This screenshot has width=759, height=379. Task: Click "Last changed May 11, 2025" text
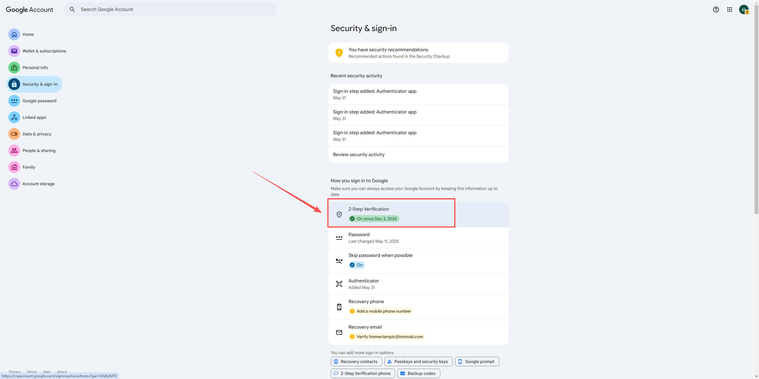pyautogui.click(x=374, y=241)
